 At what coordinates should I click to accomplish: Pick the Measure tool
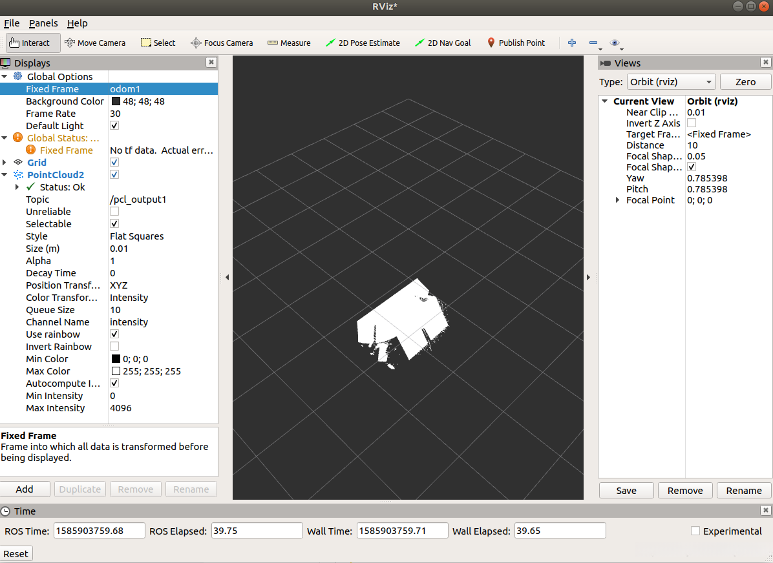pos(289,43)
